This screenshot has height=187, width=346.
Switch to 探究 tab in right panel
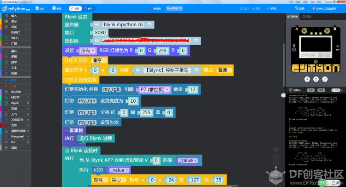pos(307,17)
